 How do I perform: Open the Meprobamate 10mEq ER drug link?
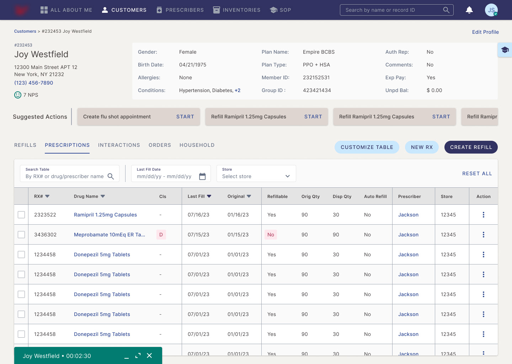pos(110,235)
